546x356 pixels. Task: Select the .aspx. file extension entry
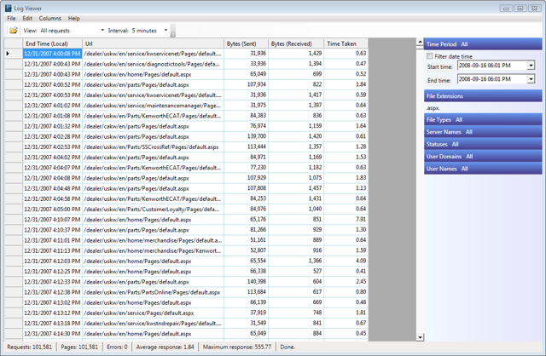433,108
